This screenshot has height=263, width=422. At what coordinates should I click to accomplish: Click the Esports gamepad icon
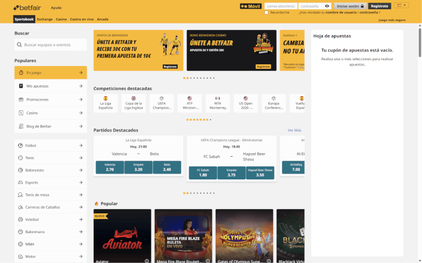(21, 182)
